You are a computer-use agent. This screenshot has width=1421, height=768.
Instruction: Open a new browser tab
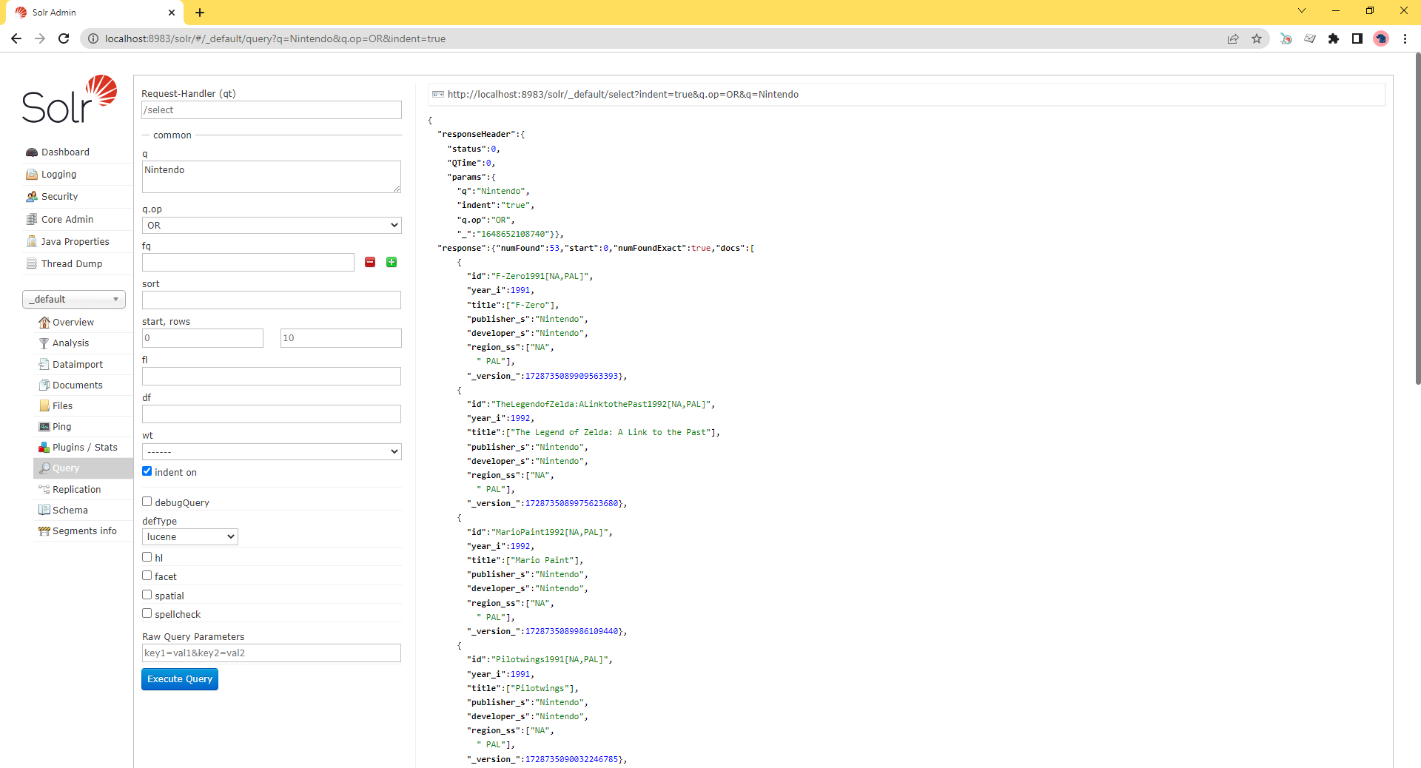(200, 13)
